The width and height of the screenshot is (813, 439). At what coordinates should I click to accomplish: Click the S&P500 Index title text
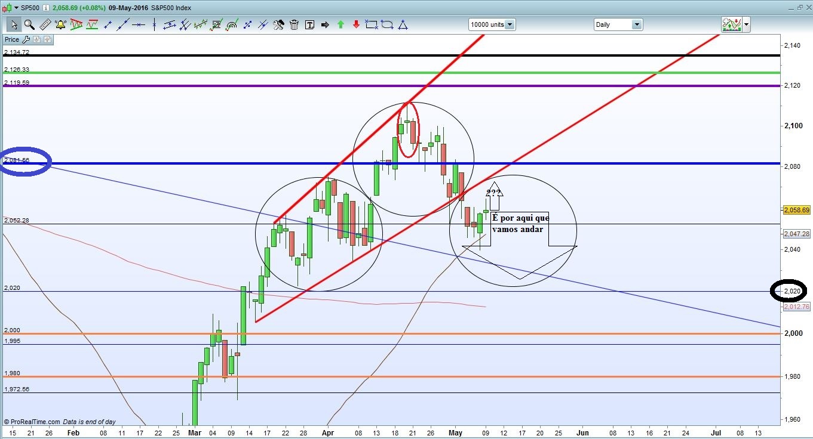point(171,8)
